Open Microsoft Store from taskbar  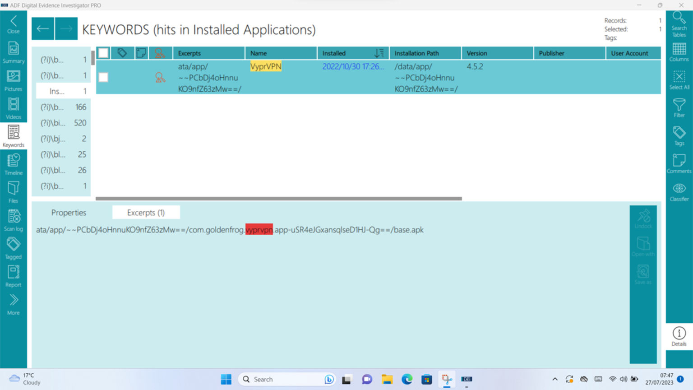click(x=427, y=379)
